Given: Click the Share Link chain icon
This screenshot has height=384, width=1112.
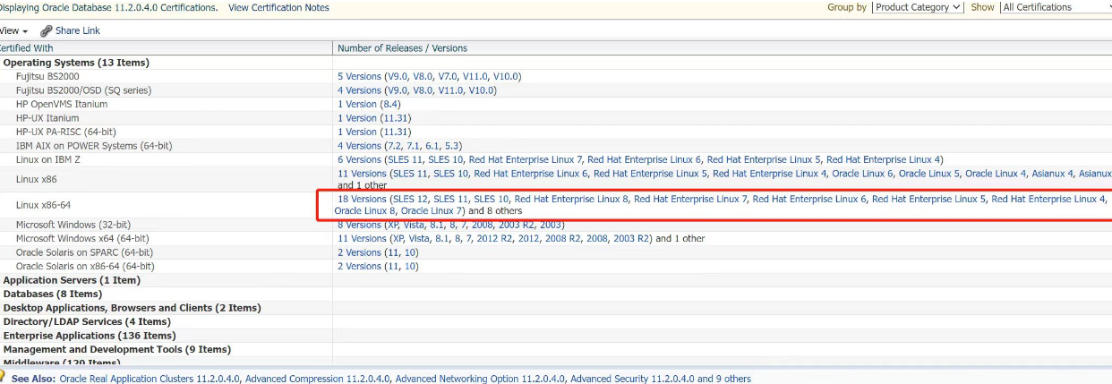Looking at the screenshot, I should click(47, 30).
